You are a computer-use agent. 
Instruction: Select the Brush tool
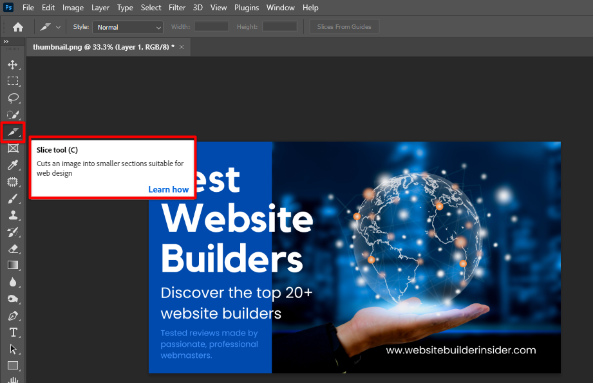[x=13, y=199]
